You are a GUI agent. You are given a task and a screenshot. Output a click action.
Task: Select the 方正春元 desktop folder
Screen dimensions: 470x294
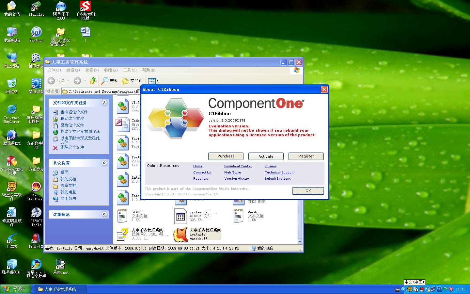(36, 163)
